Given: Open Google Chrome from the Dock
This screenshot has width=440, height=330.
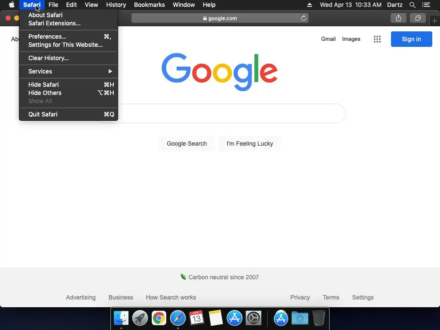Looking at the screenshot, I should point(159,318).
